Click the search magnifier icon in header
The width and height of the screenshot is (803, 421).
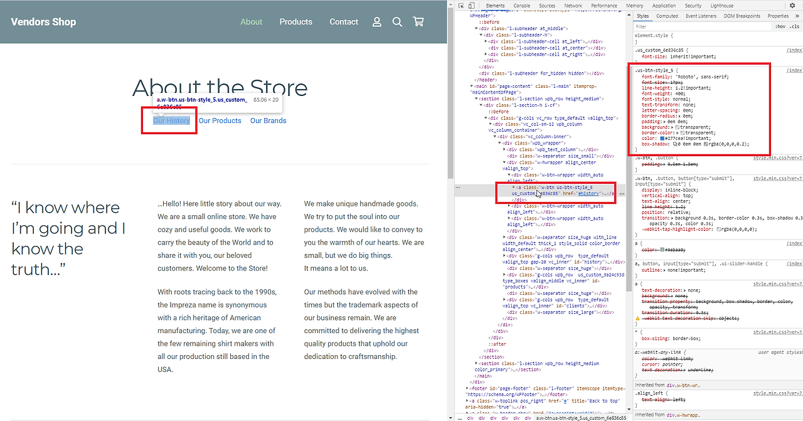tap(397, 22)
